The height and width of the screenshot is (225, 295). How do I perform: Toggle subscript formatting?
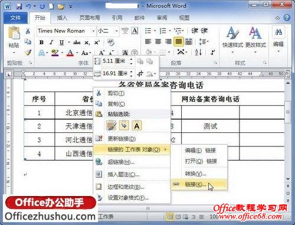(87, 43)
